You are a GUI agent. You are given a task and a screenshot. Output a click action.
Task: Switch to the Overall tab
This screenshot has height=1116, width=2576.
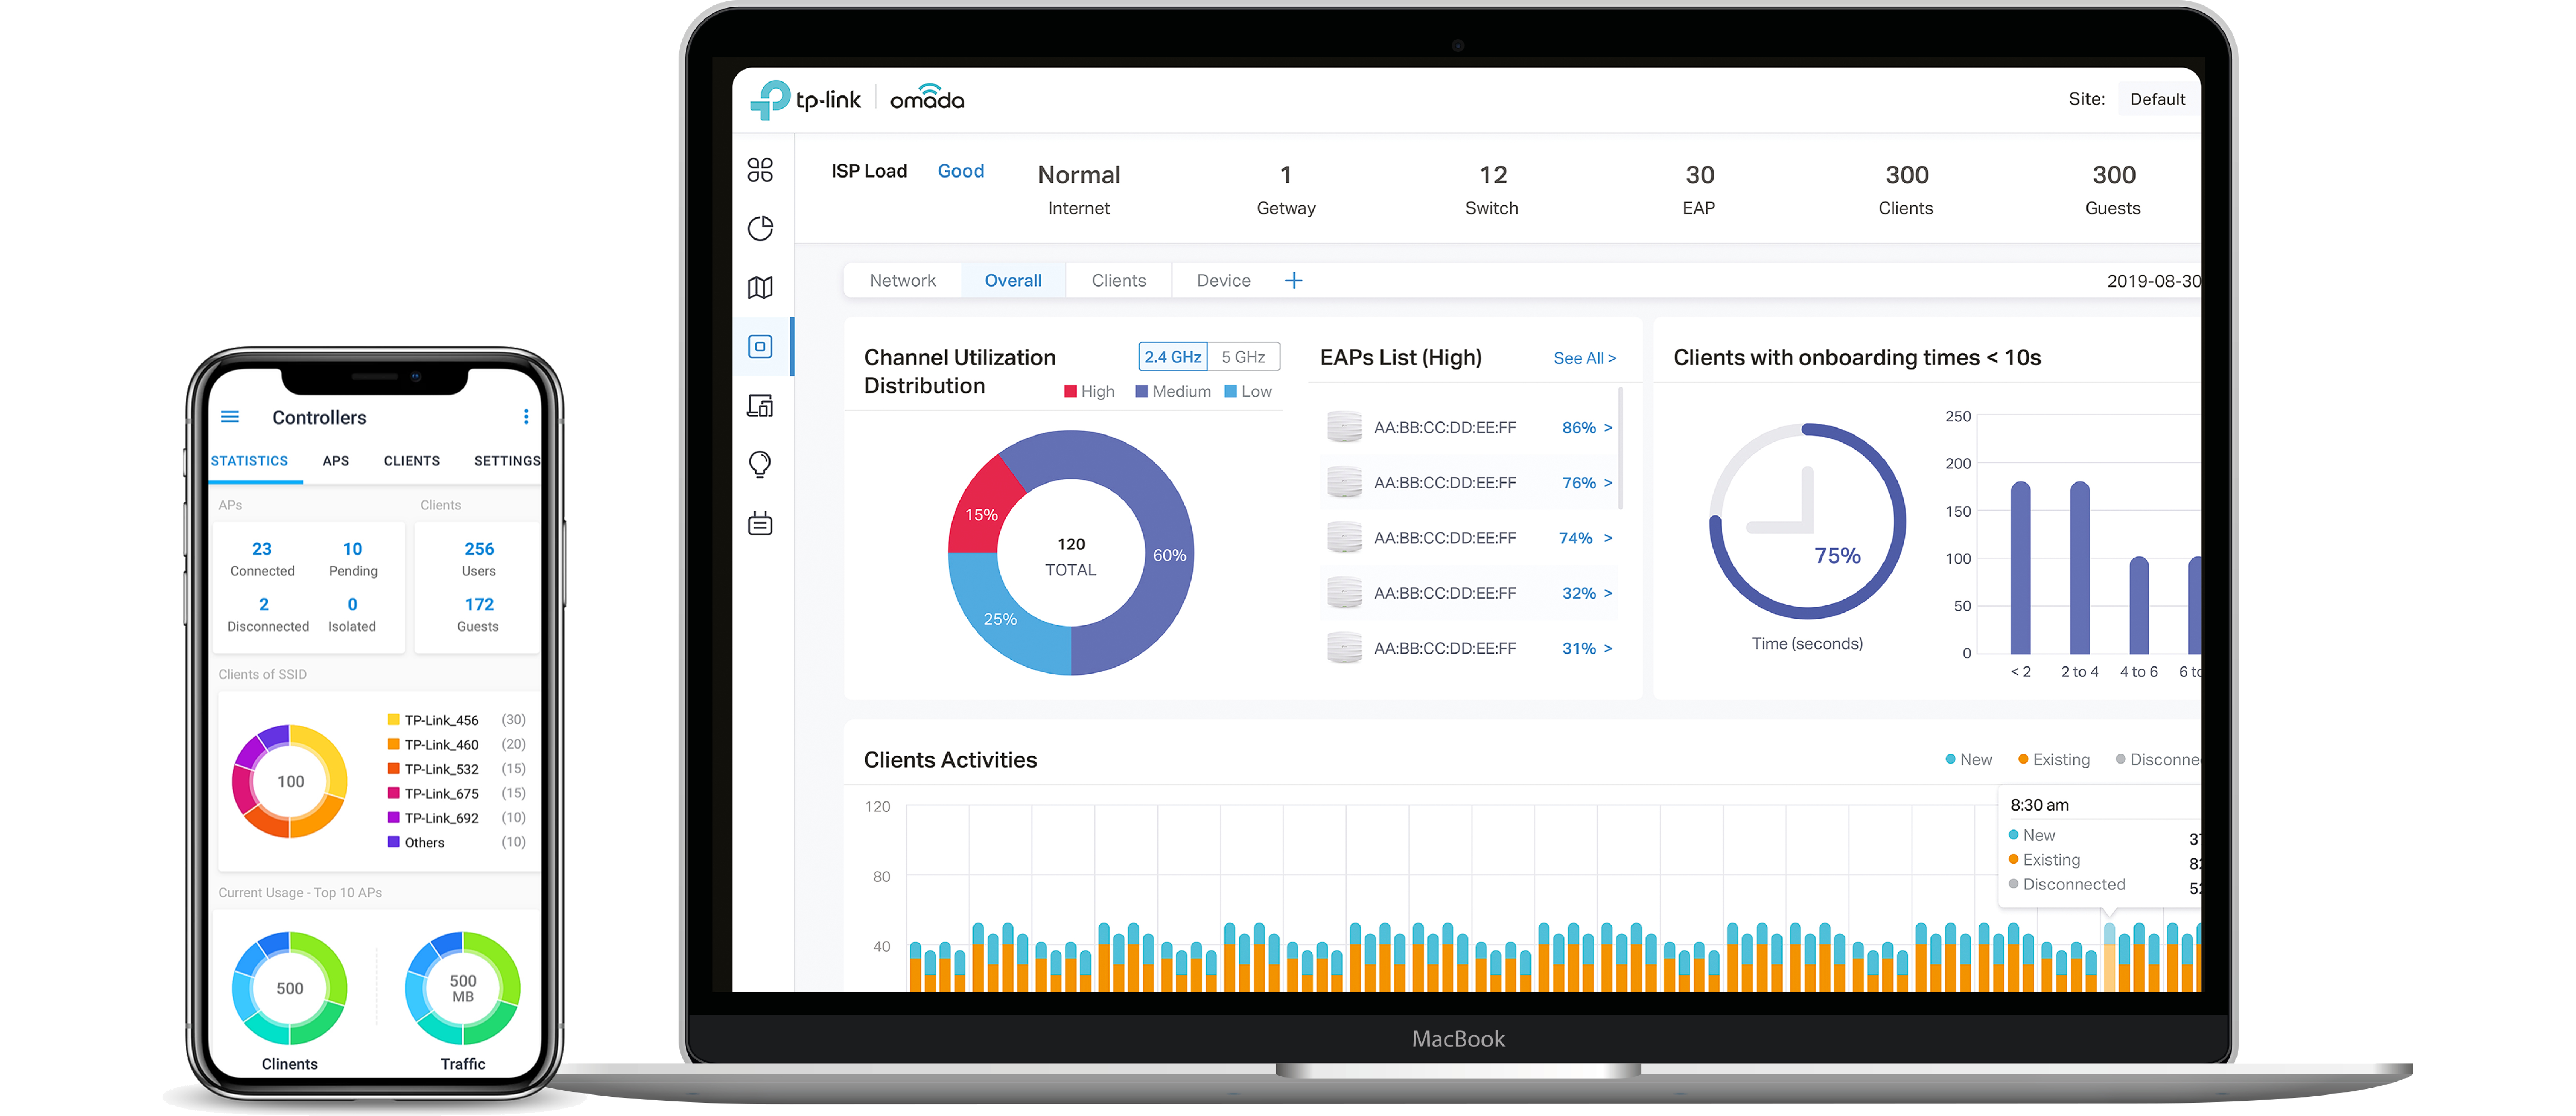(1013, 281)
